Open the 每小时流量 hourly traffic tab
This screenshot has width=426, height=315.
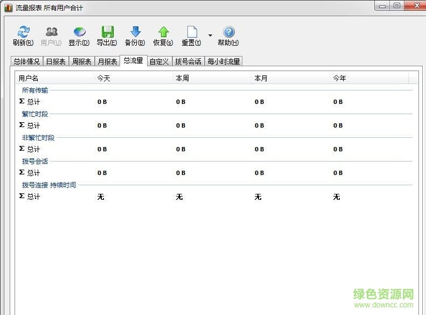224,61
